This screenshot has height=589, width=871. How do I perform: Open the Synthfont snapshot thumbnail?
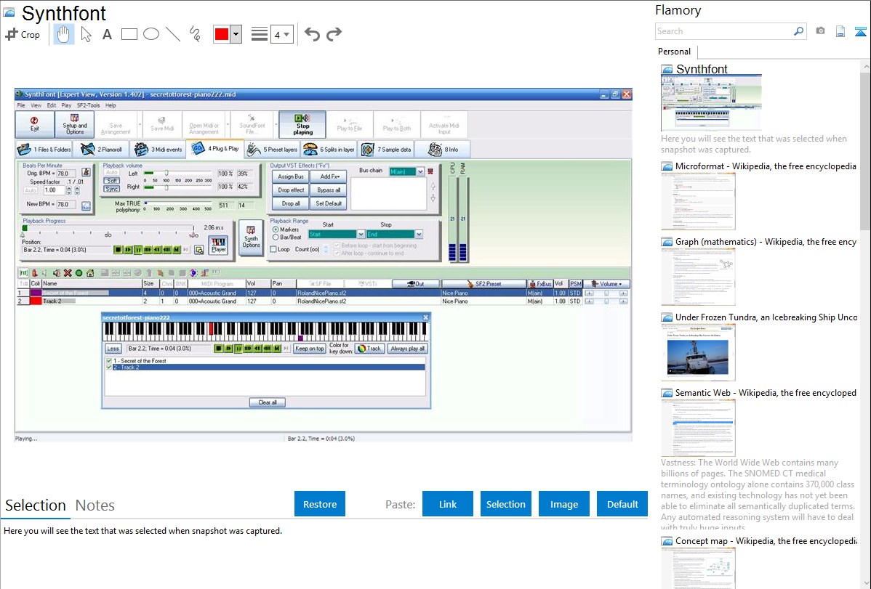pos(712,102)
